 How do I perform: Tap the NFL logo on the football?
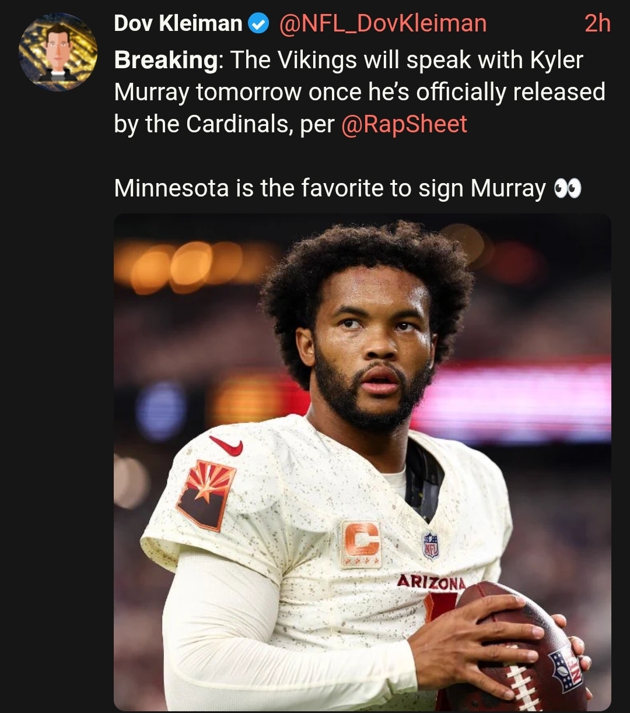tap(566, 669)
